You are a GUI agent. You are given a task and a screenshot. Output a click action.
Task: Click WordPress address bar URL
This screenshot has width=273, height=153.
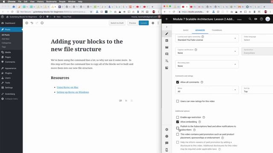pyautogui.click(x=60, y=12)
